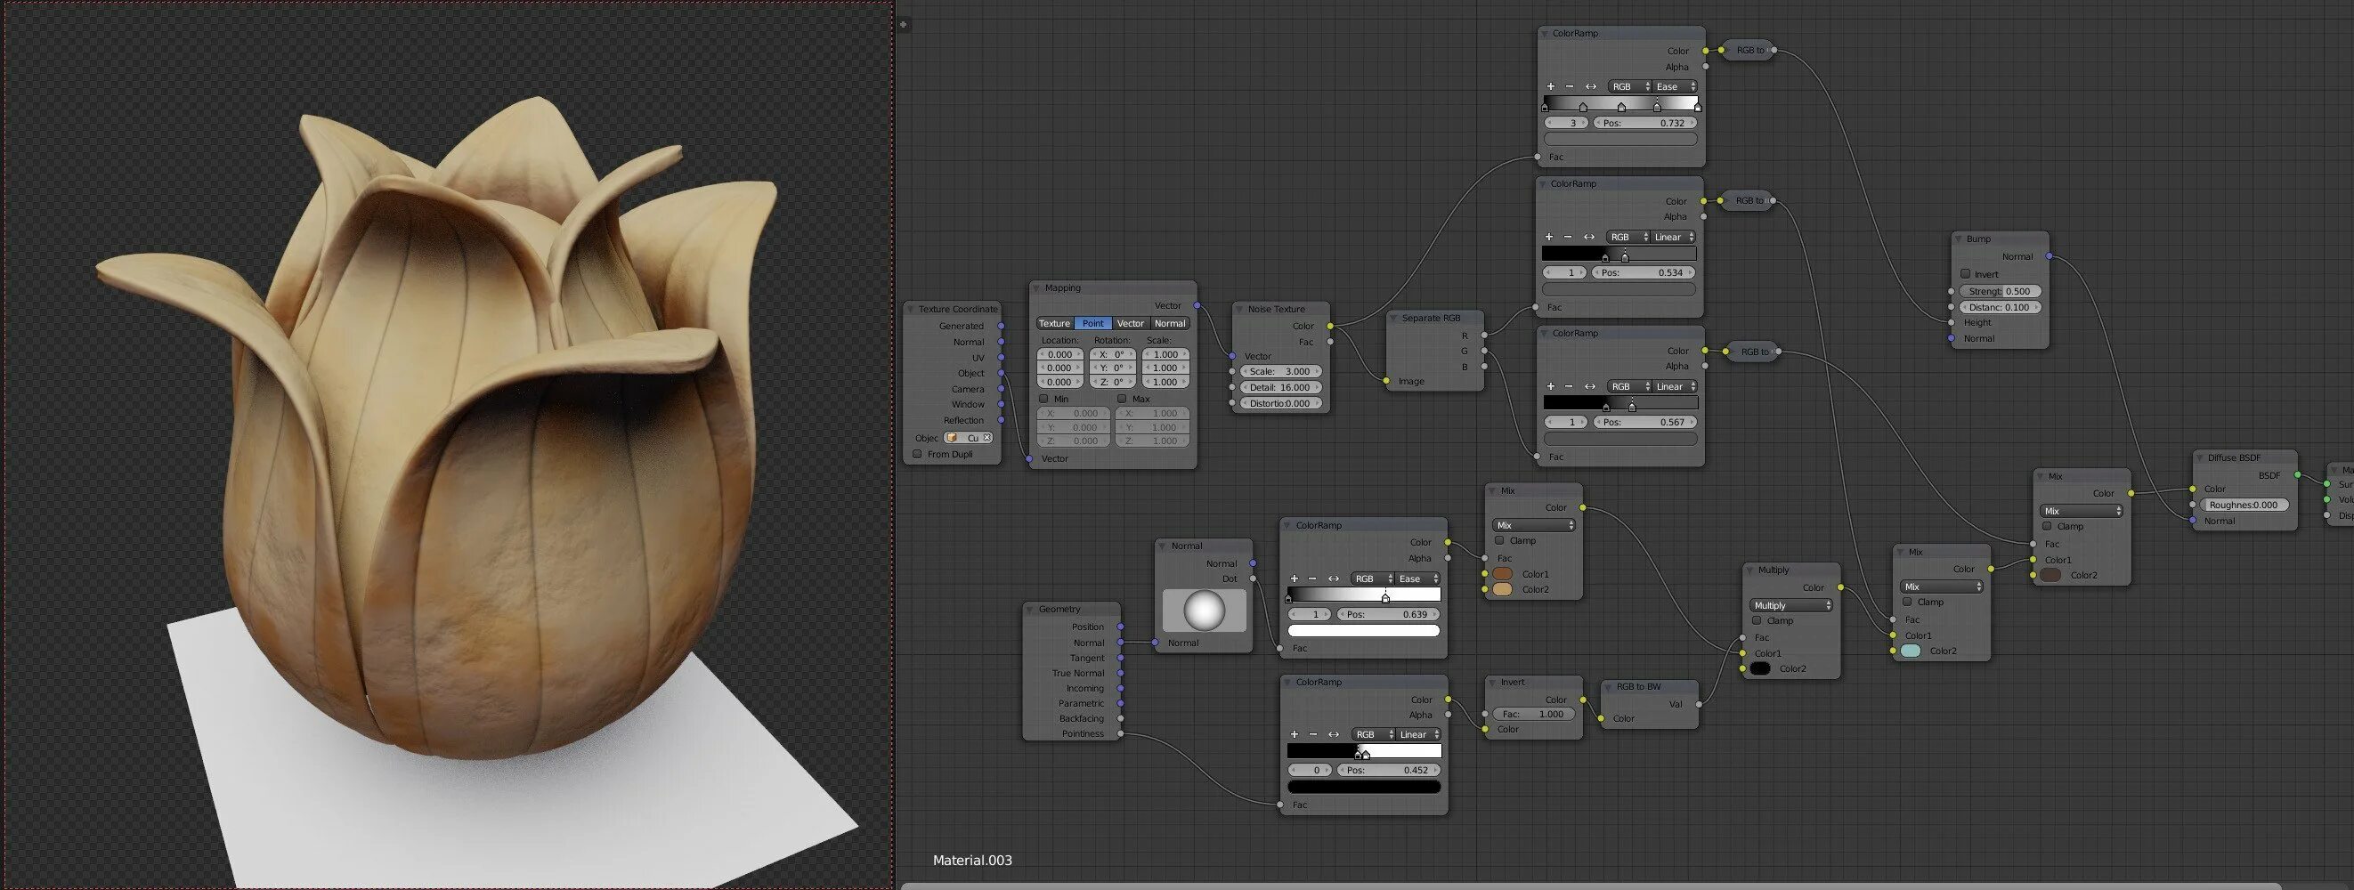Viewport: 2354px width, 890px height.
Task: Open RGB mode dropdown in top ColorRamp
Action: [1630, 87]
